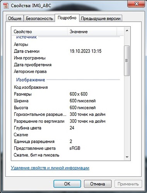Select the Подробно tab
The image size is (147, 193).
(67, 18)
